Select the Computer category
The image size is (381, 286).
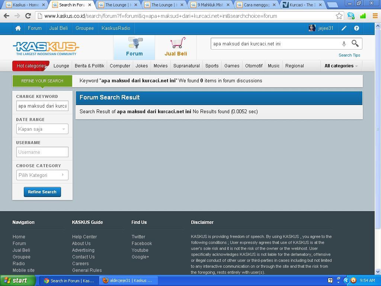click(x=120, y=66)
